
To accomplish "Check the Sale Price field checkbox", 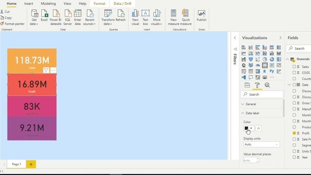I will click(x=294, y=140).
